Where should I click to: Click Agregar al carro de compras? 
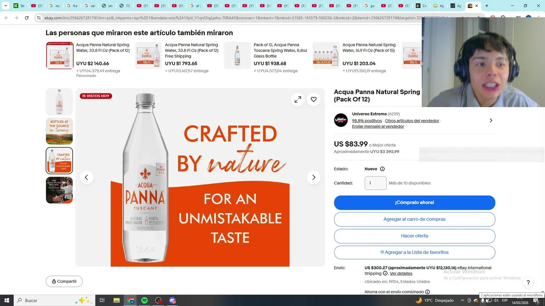click(x=414, y=219)
